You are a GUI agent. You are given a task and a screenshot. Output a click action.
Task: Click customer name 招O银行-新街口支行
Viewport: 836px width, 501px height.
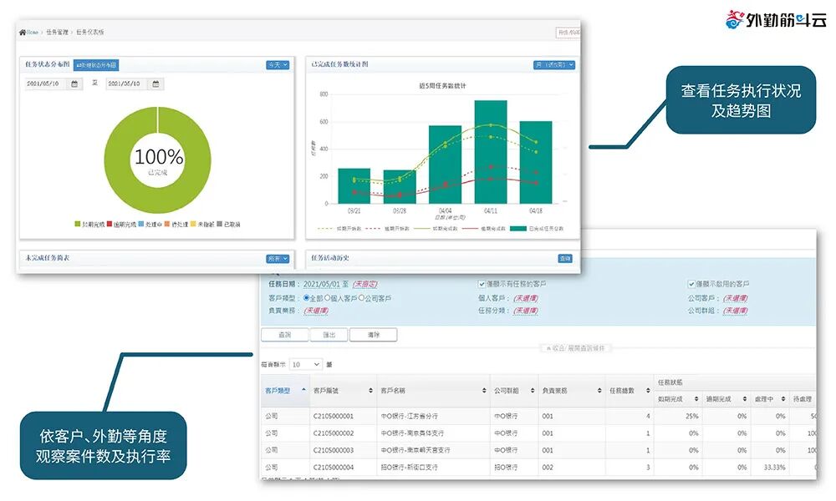tap(409, 468)
